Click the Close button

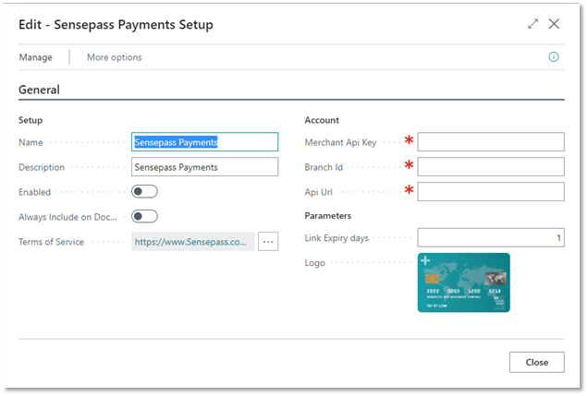click(536, 362)
